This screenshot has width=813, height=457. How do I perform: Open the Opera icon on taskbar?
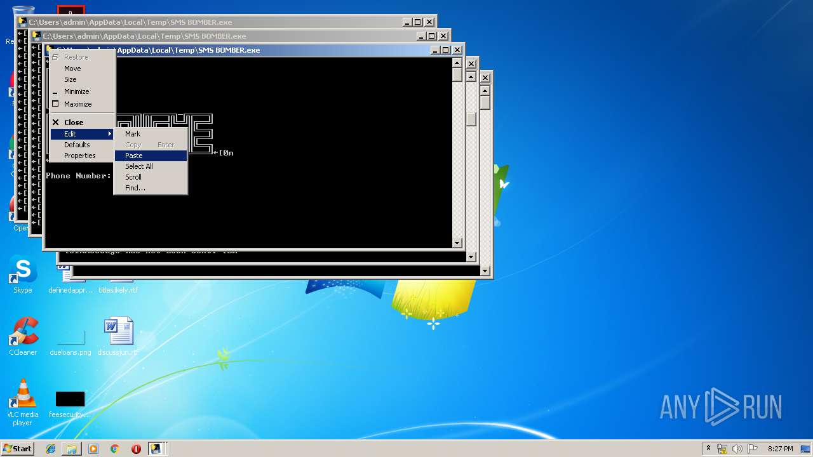coord(136,449)
